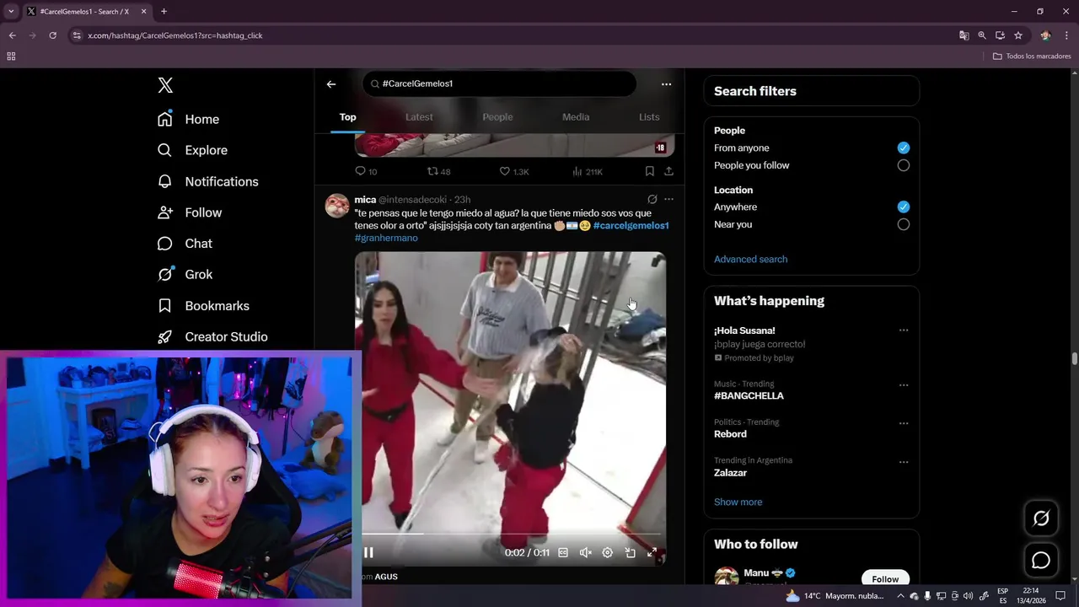Open the video's picture-in-picture icon
Viewport: 1079px width, 607px height.
pyautogui.click(x=630, y=553)
